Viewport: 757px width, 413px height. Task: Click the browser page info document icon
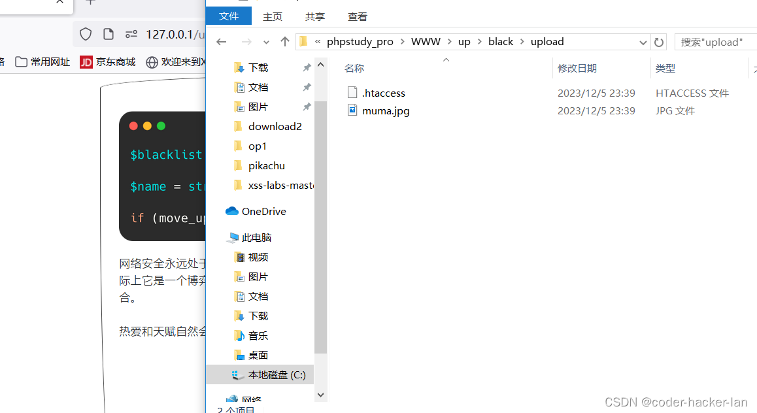(x=108, y=34)
